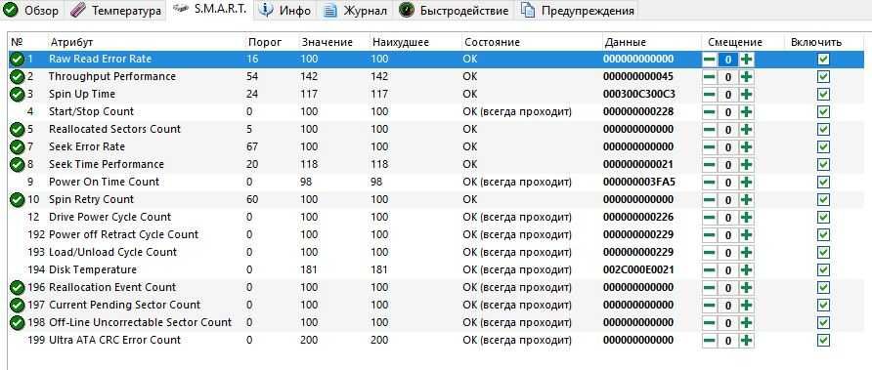This screenshot has width=872, height=370.
Task: Select the Current Pending Sector Count attribute
Action: coord(124,305)
